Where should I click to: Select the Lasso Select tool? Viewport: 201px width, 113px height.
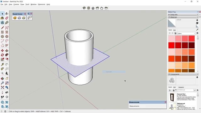click(x=7, y=14)
